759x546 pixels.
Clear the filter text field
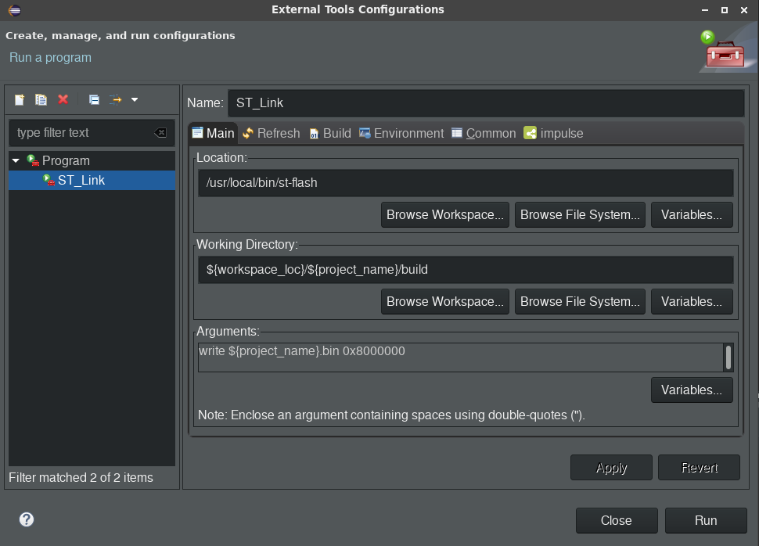pyautogui.click(x=160, y=133)
